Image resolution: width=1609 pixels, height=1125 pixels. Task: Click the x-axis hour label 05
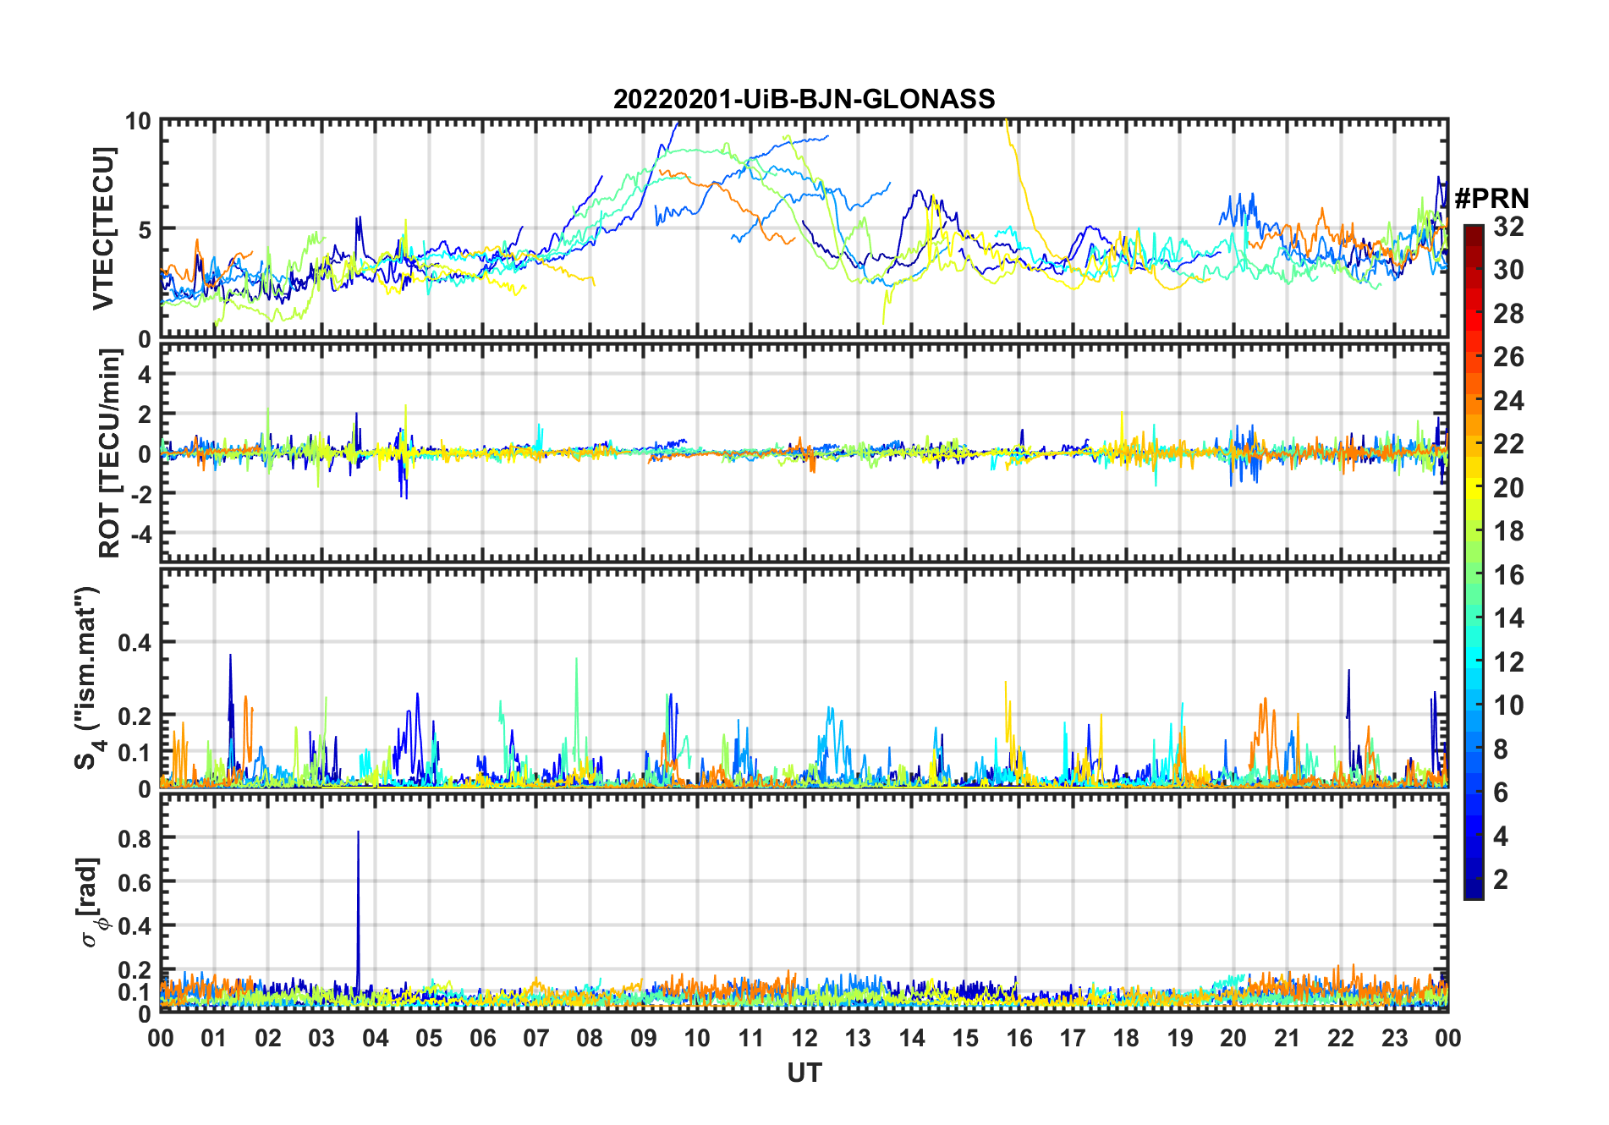click(x=429, y=1039)
